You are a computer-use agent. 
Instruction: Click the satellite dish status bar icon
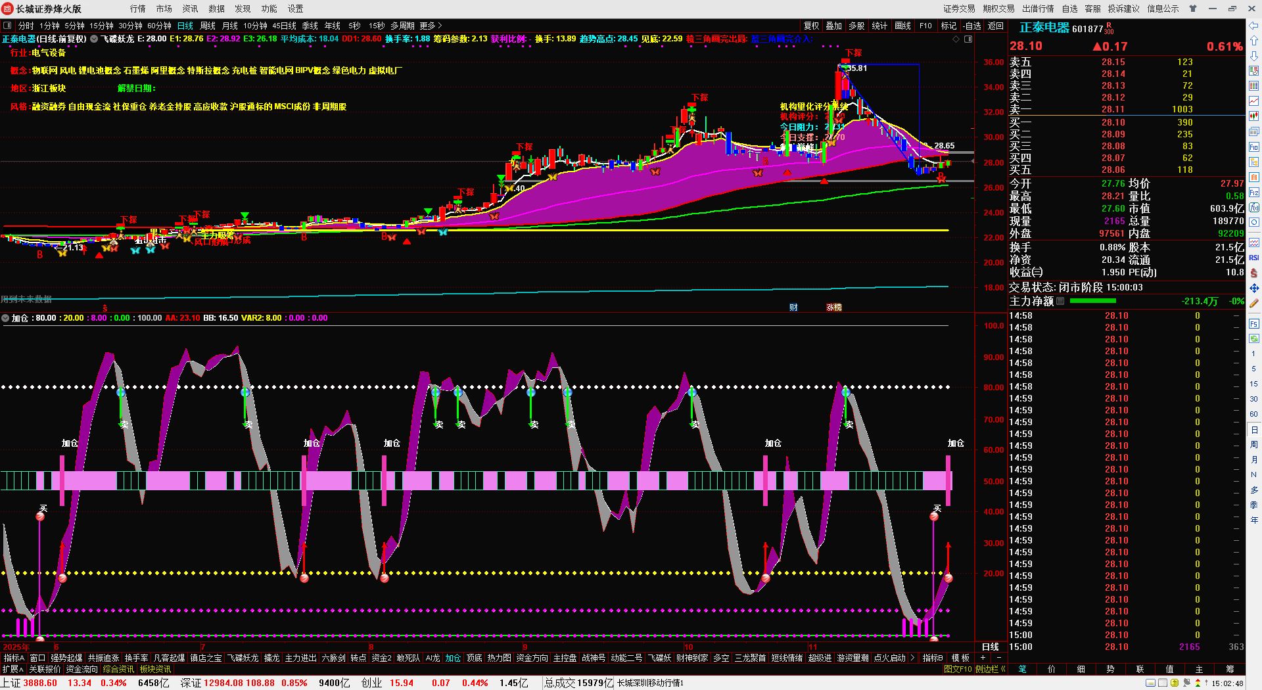tap(1186, 683)
